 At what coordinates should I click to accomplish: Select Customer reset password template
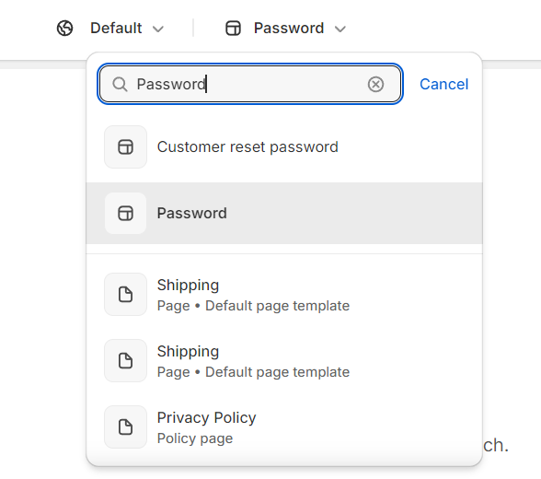pos(284,147)
